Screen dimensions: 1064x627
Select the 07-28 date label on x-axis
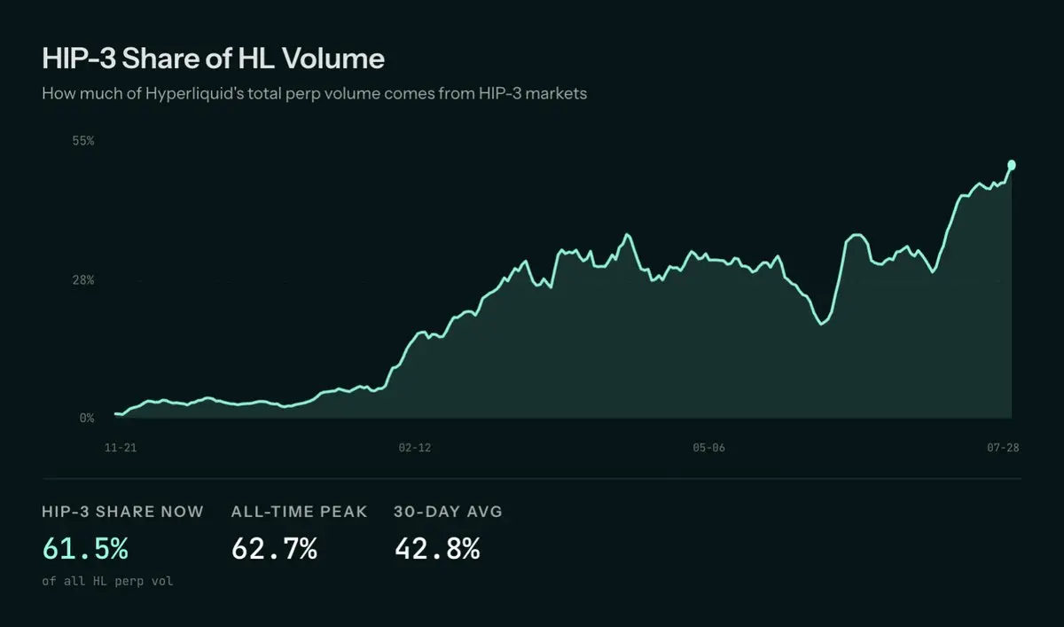[x=1003, y=449]
